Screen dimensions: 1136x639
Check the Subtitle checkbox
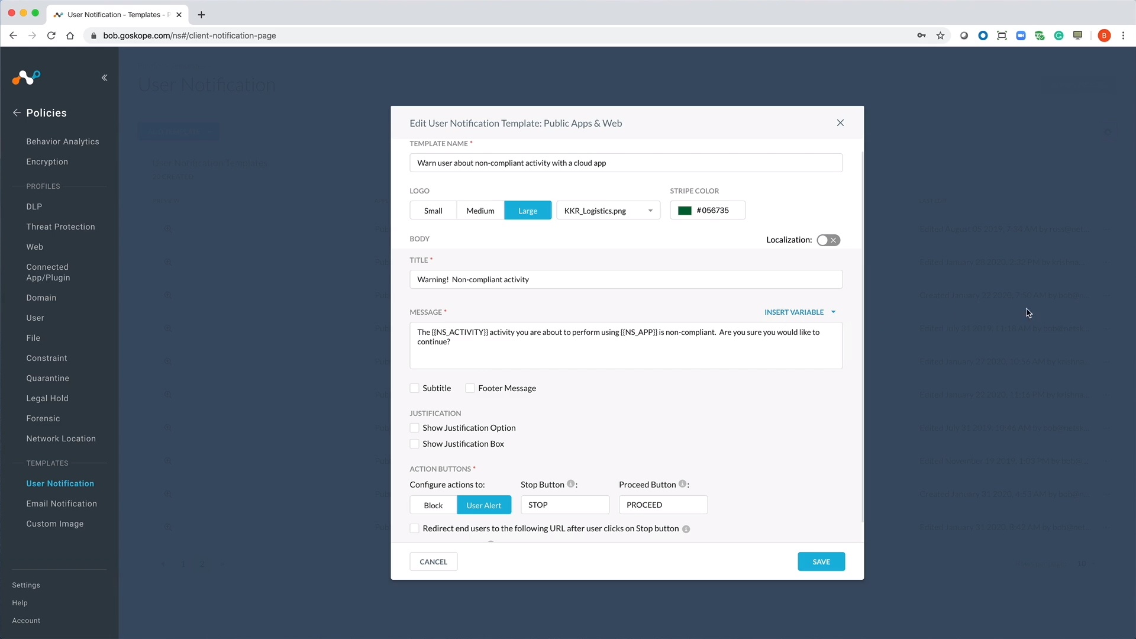coord(414,388)
